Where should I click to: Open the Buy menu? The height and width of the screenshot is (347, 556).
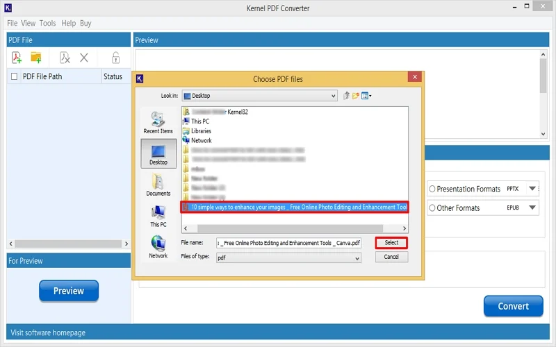[85, 24]
